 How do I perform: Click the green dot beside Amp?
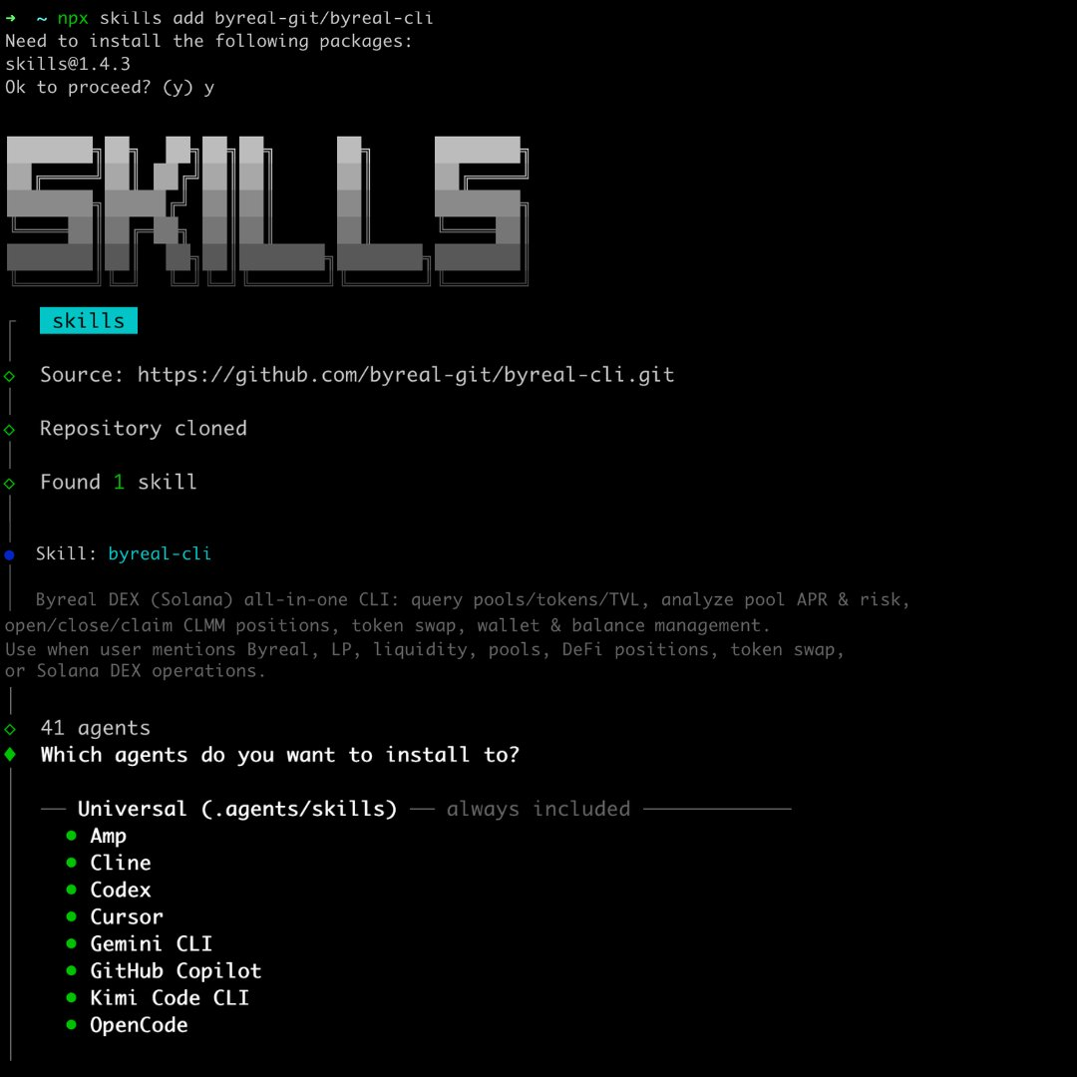tap(72, 836)
